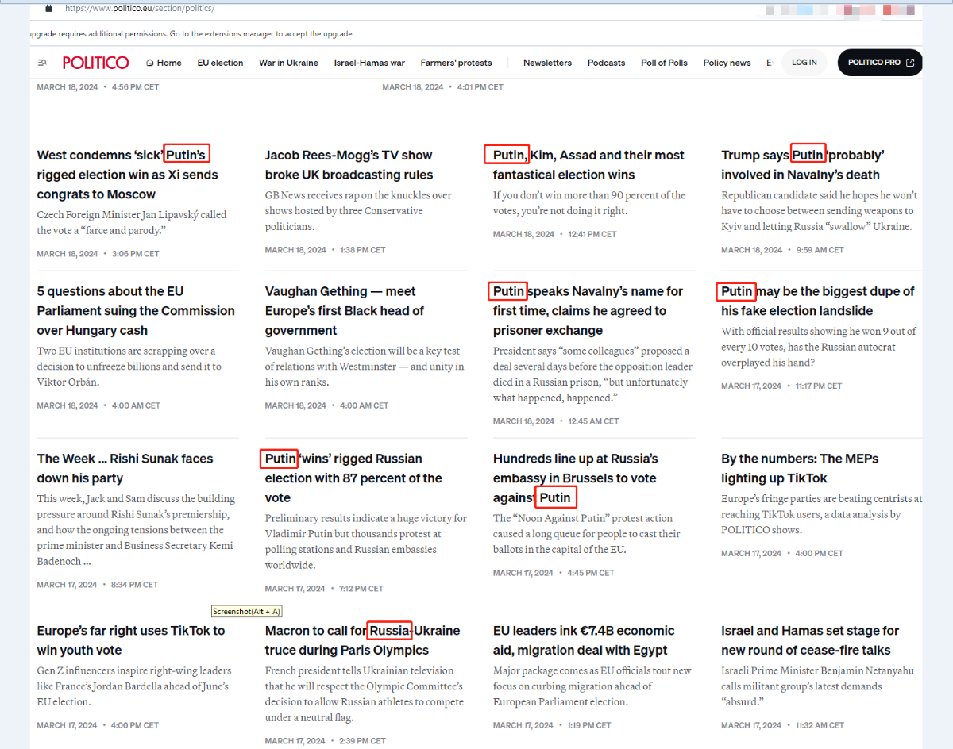Screen dimensions: 953x749
Task: Click the summary asking if the Russian autocrat overplayed his hand
Action: [x=819, y=347]
